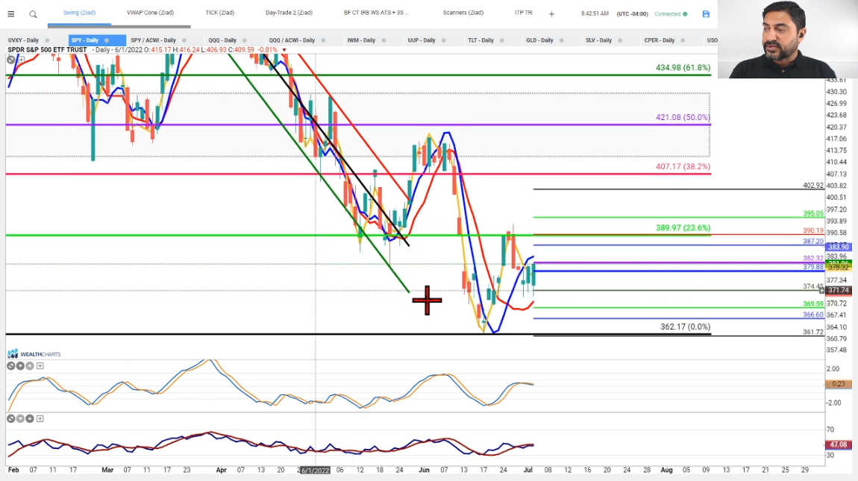Screen dimensions: 858x481
Task: Click the orange 0.23 oscillator value tag
Action: coord(838,384)
